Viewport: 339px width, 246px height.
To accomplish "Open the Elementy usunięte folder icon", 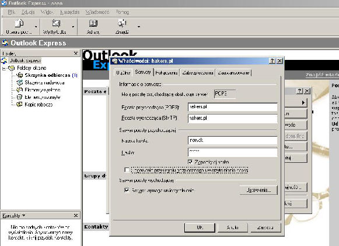I will [19, 97].
